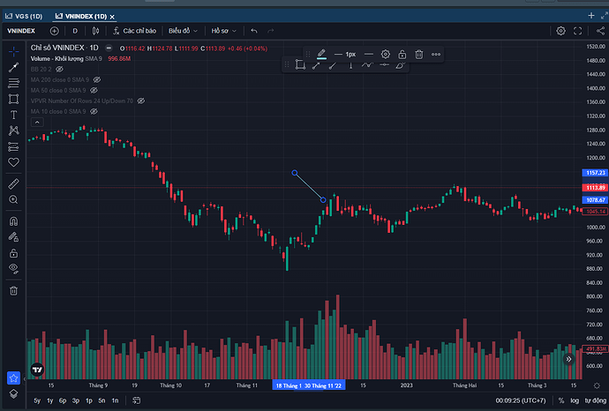Open the favorites heart icon tool
The height and width of the screenshot is (411, 609).
pyautogui.click(x=14, y=162)
